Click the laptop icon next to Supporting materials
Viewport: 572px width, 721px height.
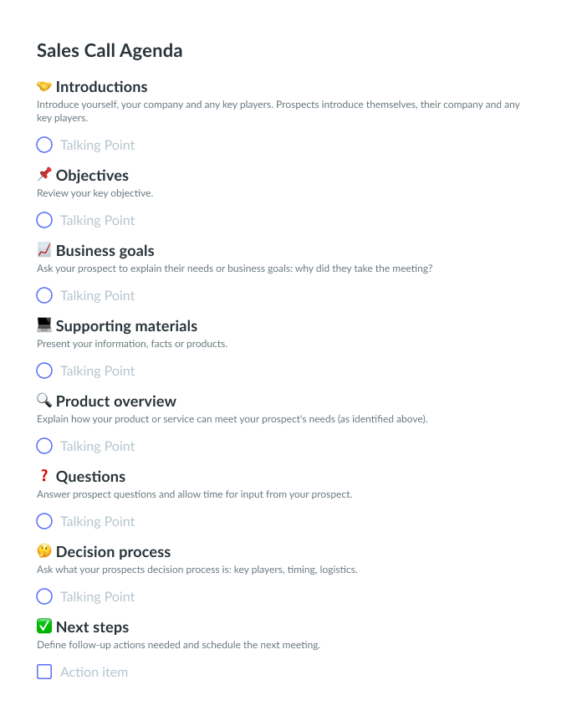click(x=44, y=325)
